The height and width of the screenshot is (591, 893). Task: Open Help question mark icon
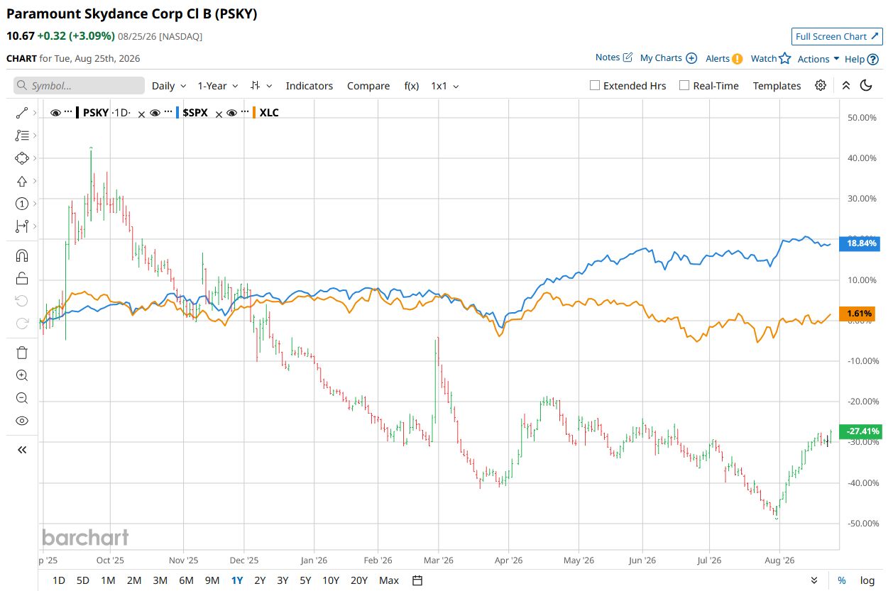[873, 59]
